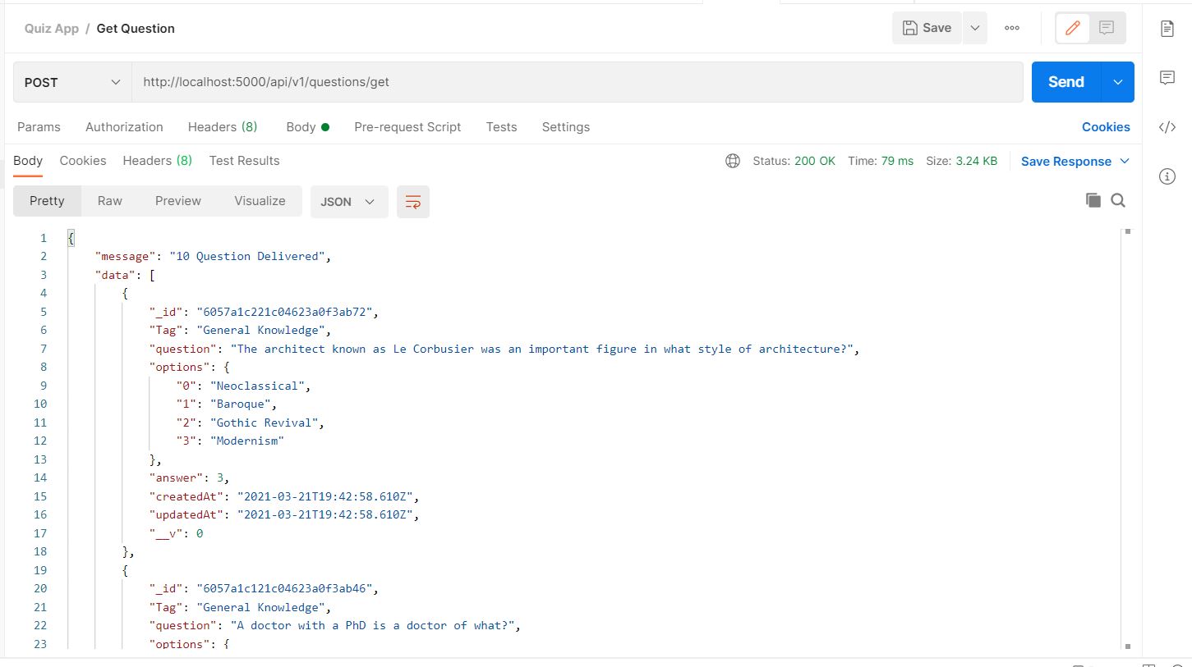The width and height of the screenshot is (1192, 667).
Task: Expand the JSON format dropdown
Action: (349, 201)
